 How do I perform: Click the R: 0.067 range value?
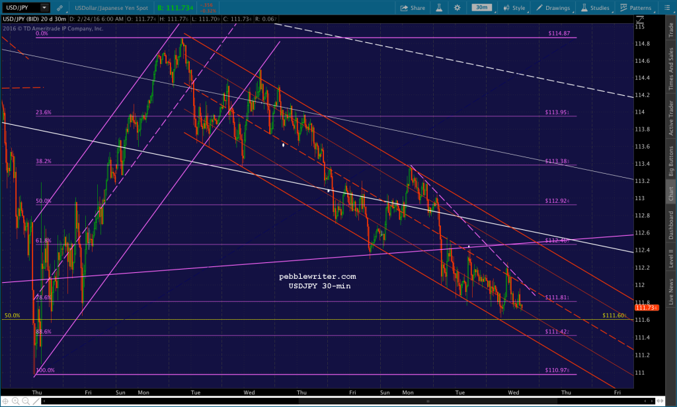click(x=266, y=19)
